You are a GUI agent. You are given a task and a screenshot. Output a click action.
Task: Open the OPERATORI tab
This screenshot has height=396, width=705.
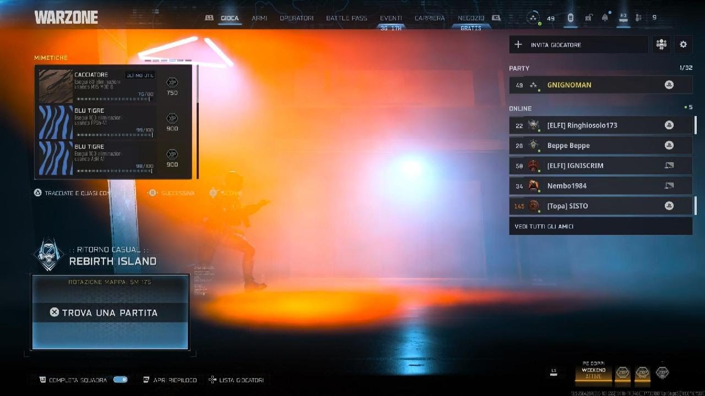(x=296, y=18)
